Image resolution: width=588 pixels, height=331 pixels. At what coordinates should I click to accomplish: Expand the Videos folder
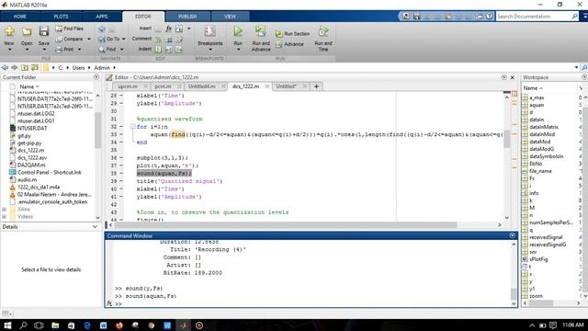[4, 217]
